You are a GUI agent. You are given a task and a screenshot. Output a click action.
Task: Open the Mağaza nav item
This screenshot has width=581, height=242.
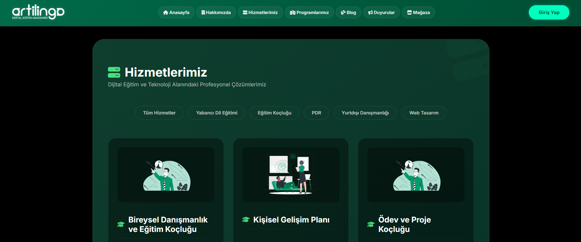[418, 13]
